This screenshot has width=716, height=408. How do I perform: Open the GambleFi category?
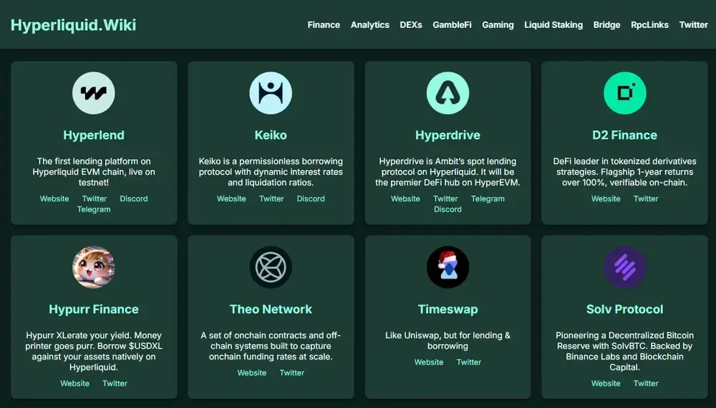452,25
